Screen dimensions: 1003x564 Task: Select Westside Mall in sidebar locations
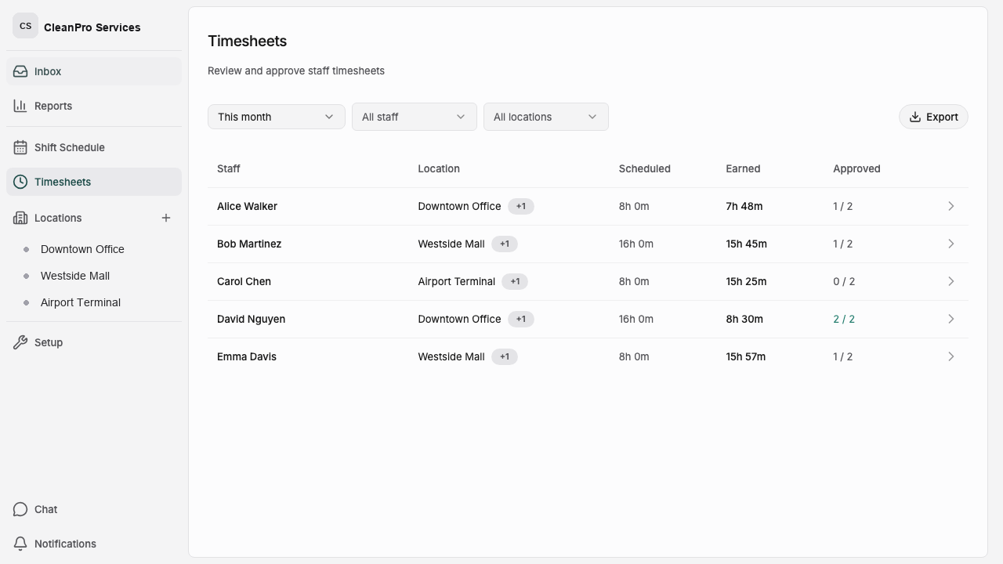coord(75,276)
